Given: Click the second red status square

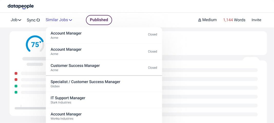Looking at the screenshot, I should pyautogui.click(x=16, y=80).
